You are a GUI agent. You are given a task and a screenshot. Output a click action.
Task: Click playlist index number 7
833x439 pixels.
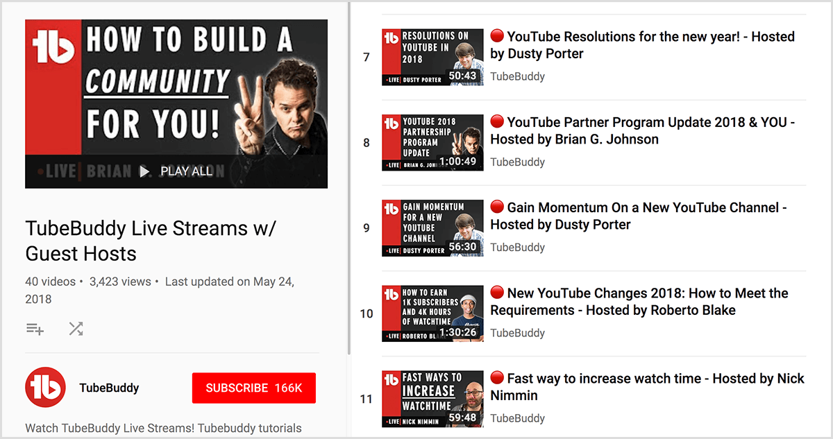tap(367, 57)
